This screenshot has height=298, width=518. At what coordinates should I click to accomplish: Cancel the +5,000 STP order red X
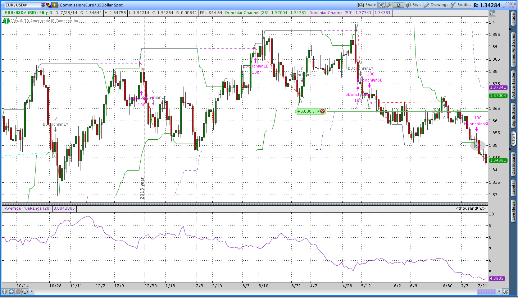[x=322, y=111]
